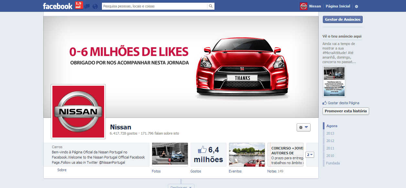Click the Facebook logo in the top bar
Viewport: 406px width, 188px height.
58,6
